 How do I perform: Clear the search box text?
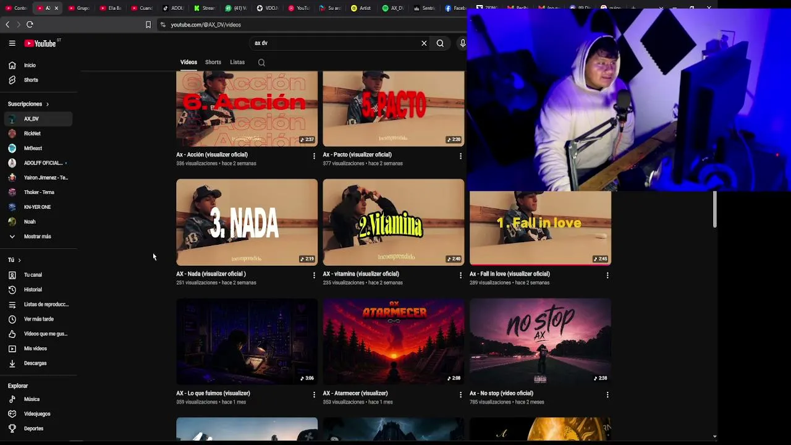424,43
